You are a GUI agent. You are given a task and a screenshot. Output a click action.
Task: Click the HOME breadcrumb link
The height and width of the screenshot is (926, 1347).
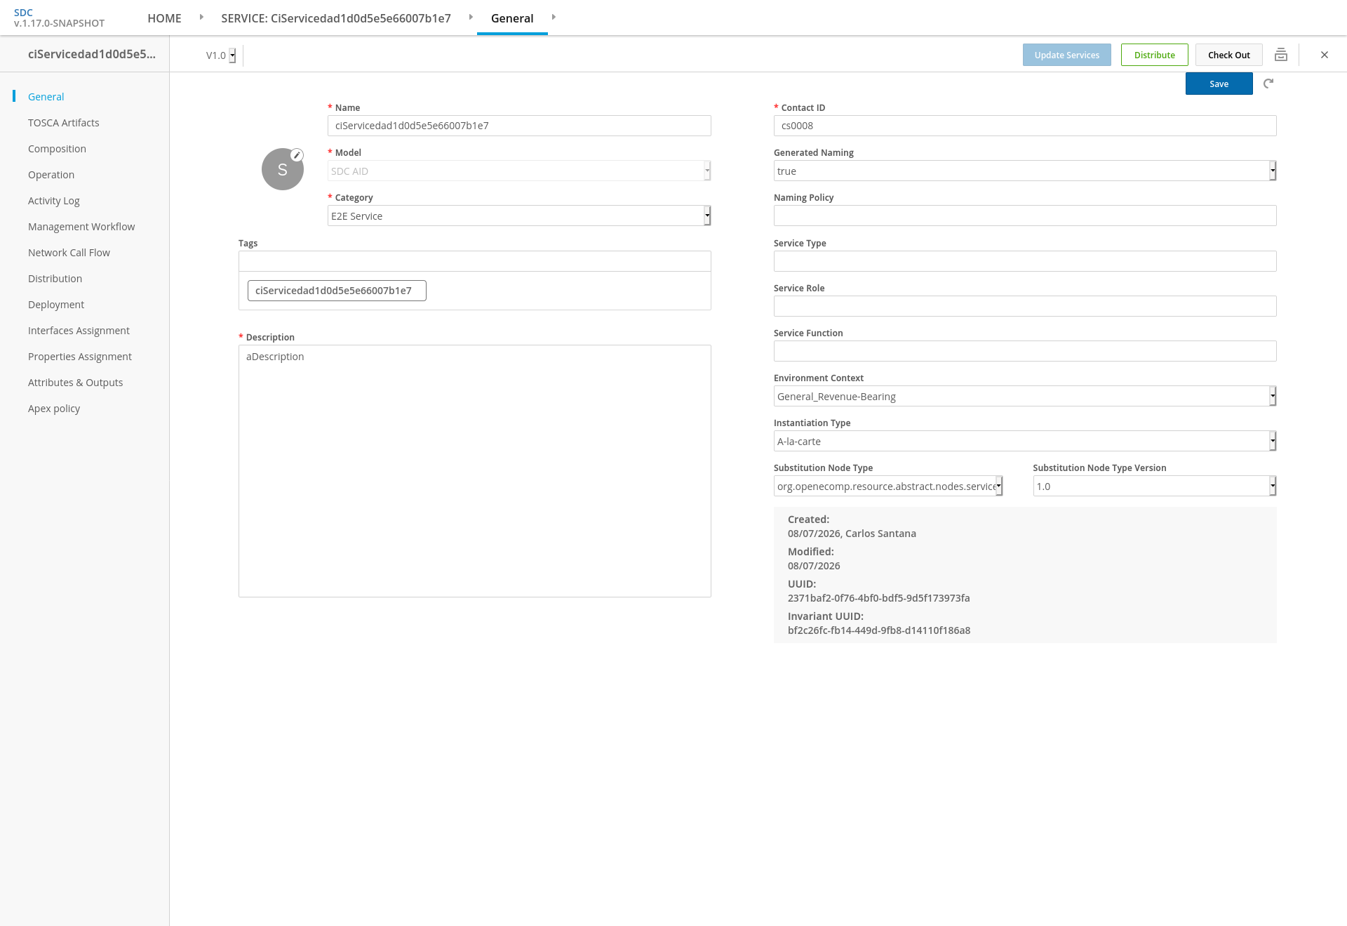click(x=164, y=18)
